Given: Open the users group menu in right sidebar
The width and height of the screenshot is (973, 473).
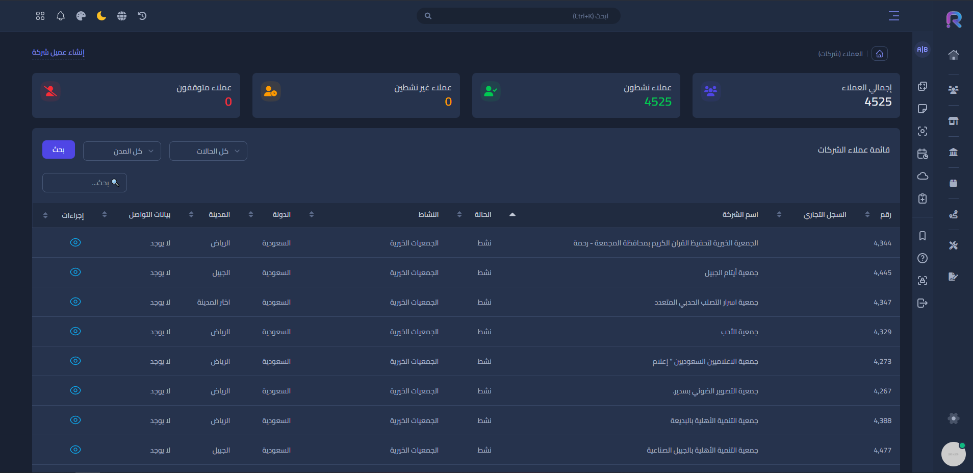Looking at the screenshot, I should tap(953, 90).
